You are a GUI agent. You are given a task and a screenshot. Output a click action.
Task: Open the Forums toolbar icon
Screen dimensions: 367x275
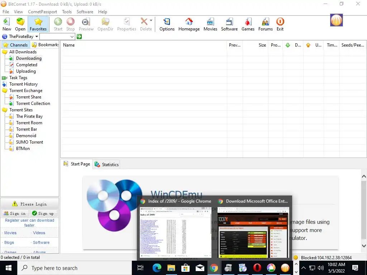(x=266, y=24)
